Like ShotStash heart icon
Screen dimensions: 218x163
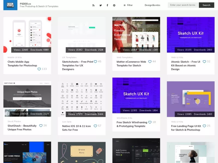[x=41, y=126]
